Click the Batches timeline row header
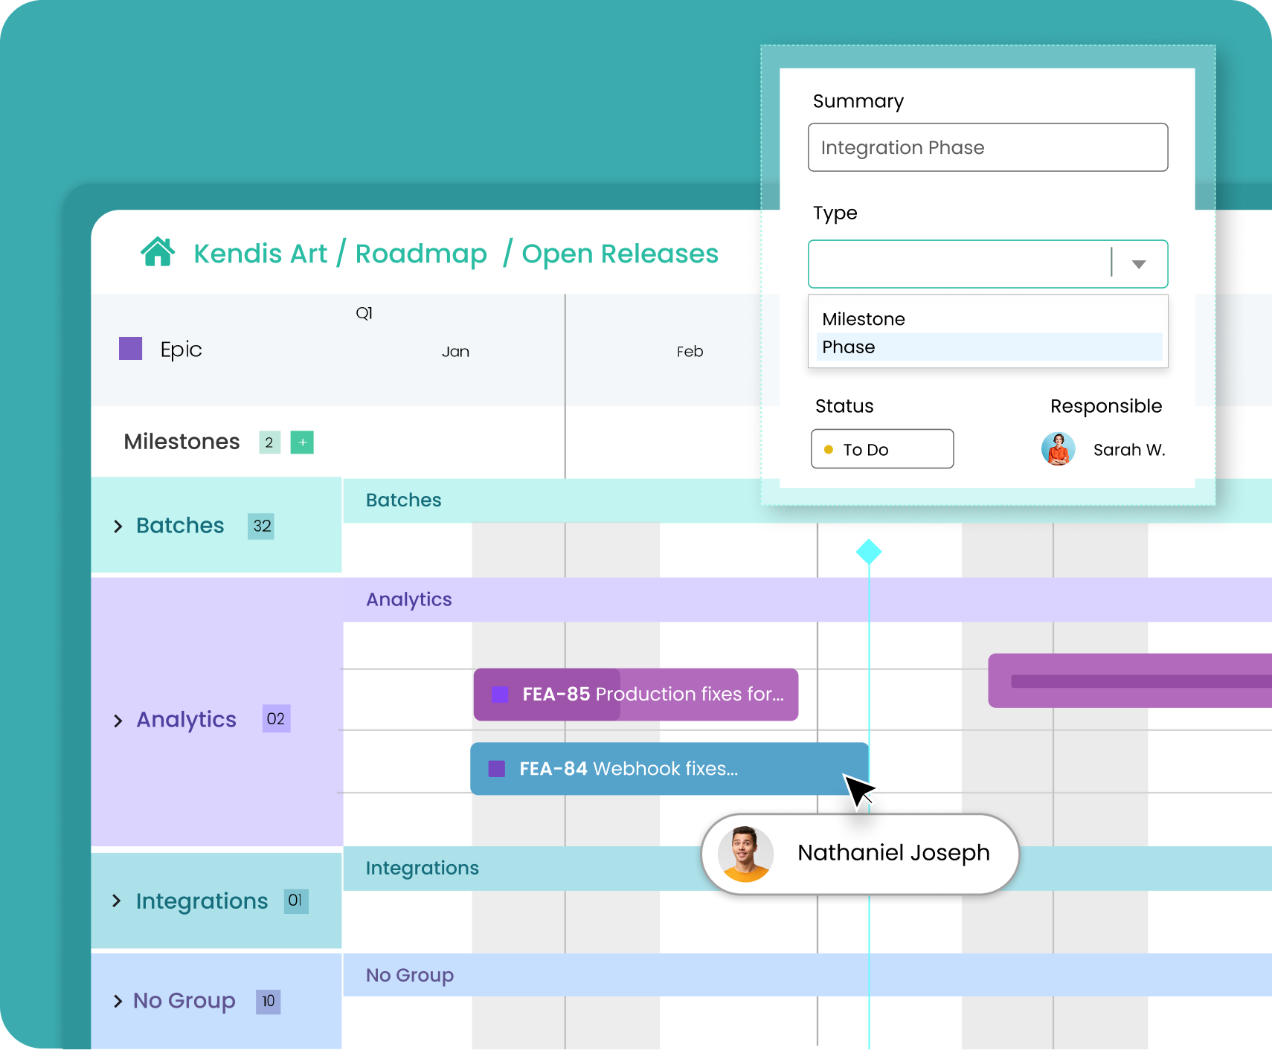This screenshot has height=1050, width=1272. click(x=807, y=500)
